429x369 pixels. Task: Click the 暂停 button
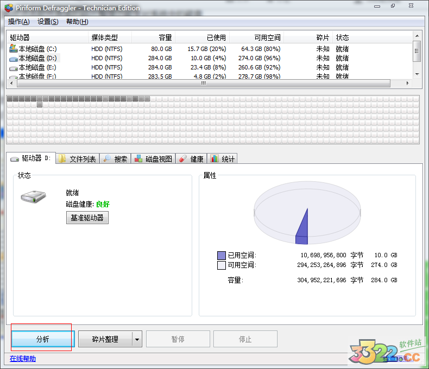(x=178, y=339)
